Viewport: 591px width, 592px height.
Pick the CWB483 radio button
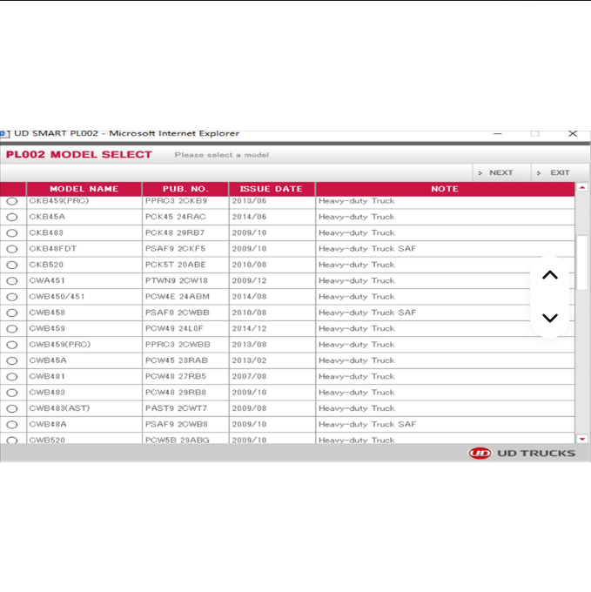12,393
